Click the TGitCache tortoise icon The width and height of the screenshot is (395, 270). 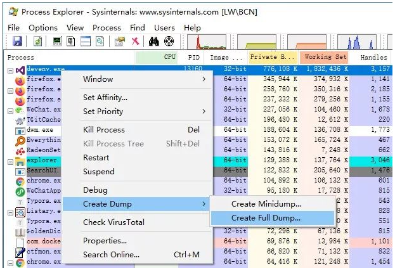point(20,120)
